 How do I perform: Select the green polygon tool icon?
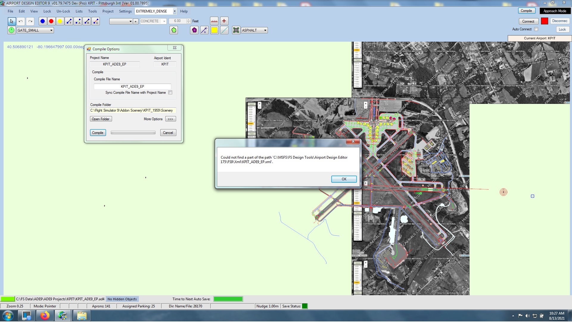(174, 30)
